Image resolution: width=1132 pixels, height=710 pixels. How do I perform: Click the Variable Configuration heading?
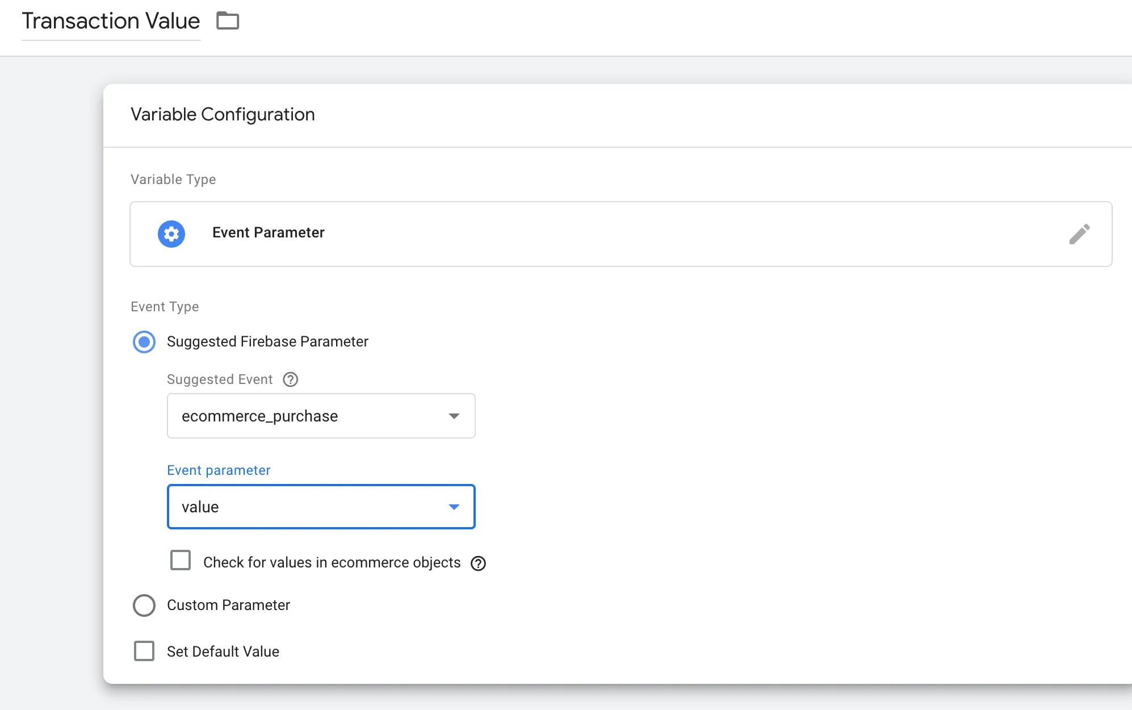[x=223, y=114]
